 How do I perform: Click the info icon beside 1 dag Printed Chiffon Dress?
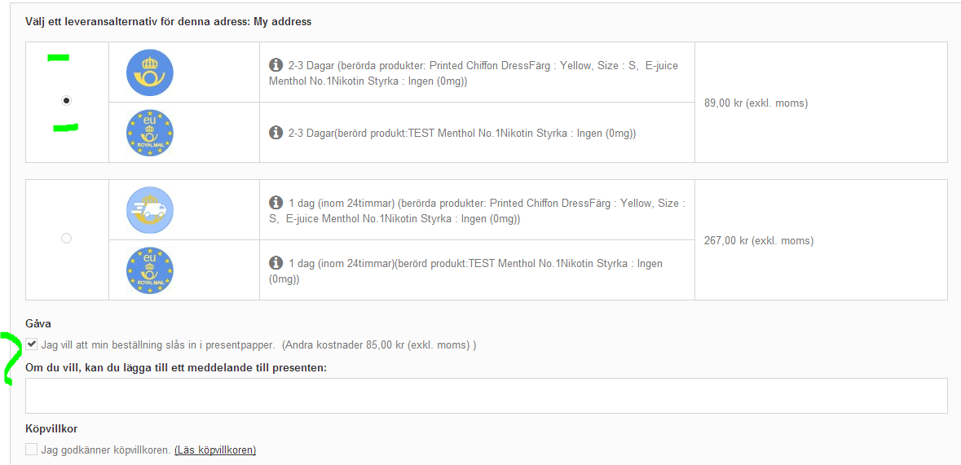[x=276, y=203]
